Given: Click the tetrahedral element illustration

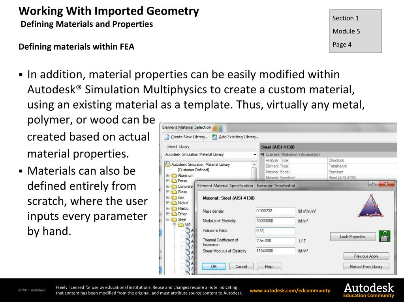Looking at the screenshot, I should click(x=371, y=206).
